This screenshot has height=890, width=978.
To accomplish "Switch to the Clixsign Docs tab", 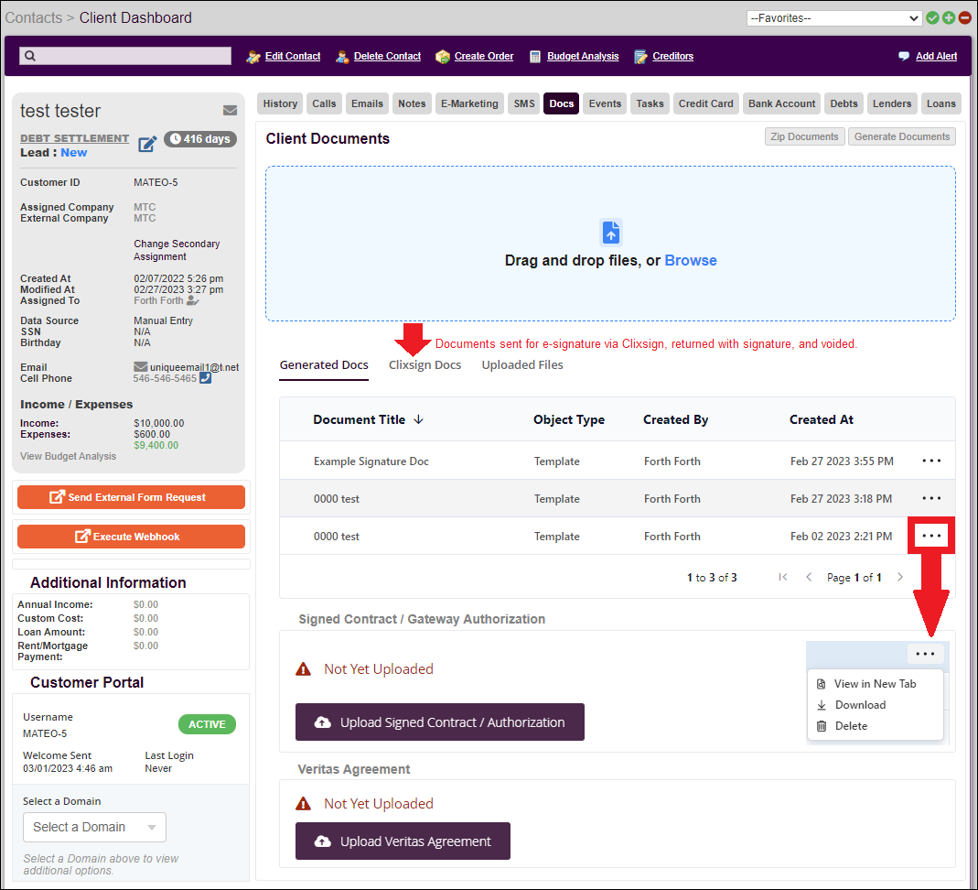I will [425, 364].
